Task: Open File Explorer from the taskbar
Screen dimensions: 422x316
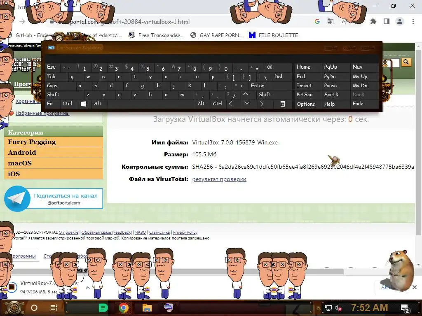Action: tap(147, 308)
